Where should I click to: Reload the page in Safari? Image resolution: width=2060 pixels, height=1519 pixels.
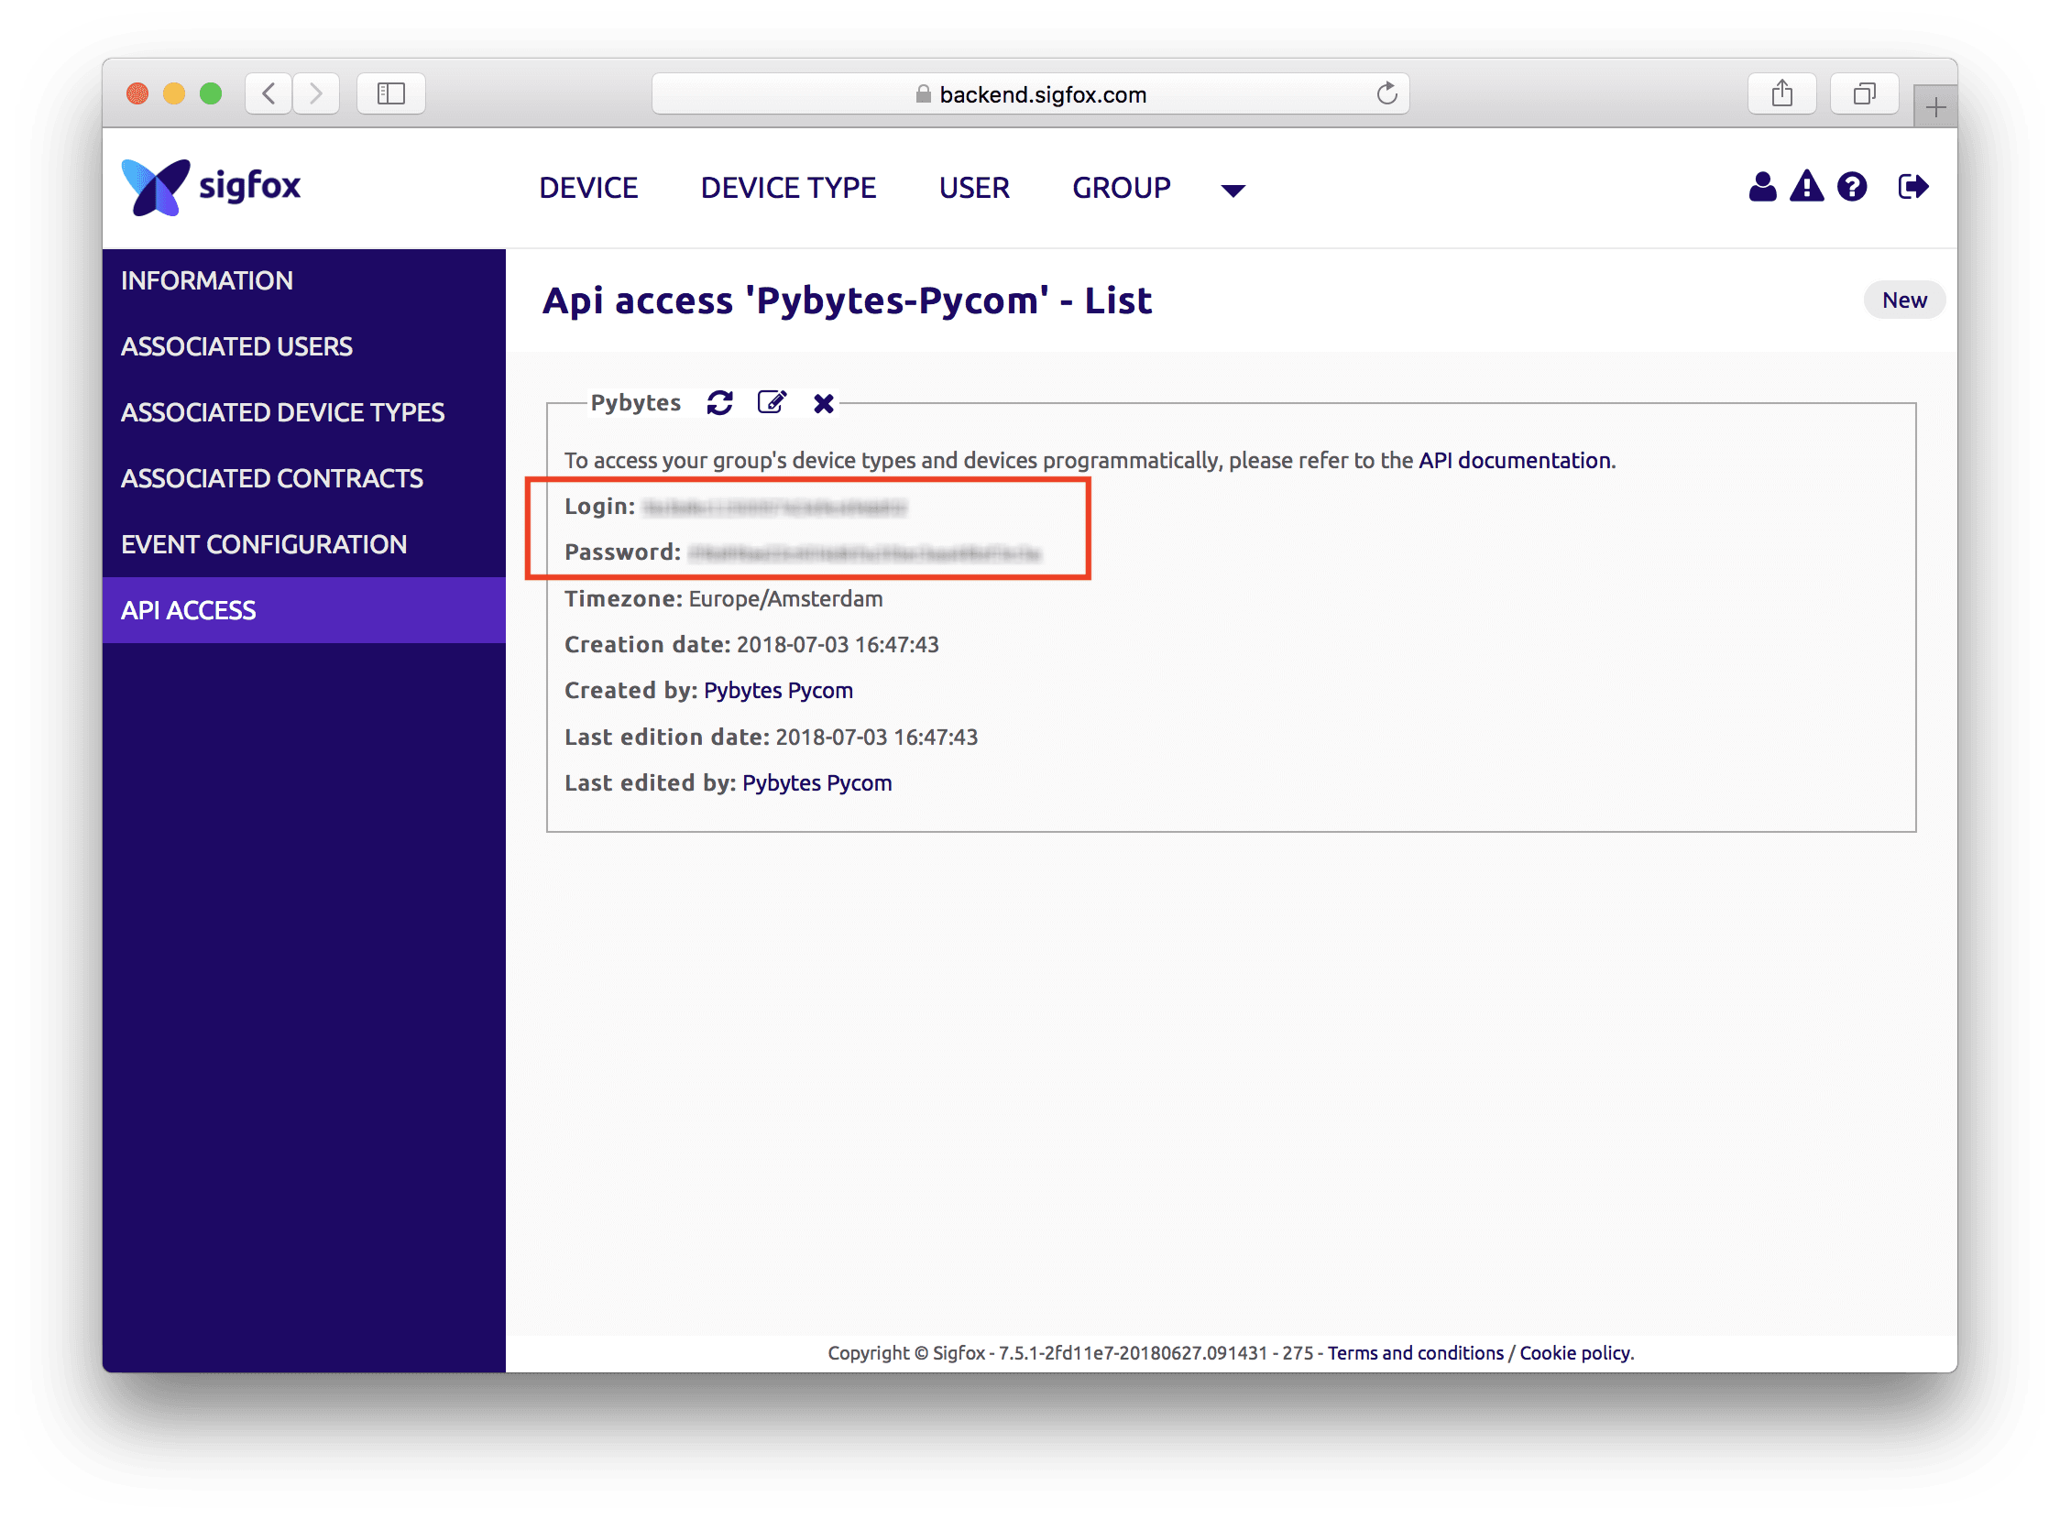(x=1386, y=93)
